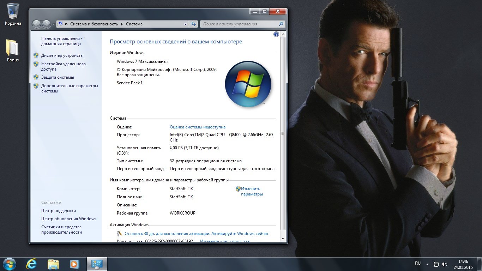Minimize the System window
Image resolution: width=482 pixels, height=271 pixels.
point(255,11)
